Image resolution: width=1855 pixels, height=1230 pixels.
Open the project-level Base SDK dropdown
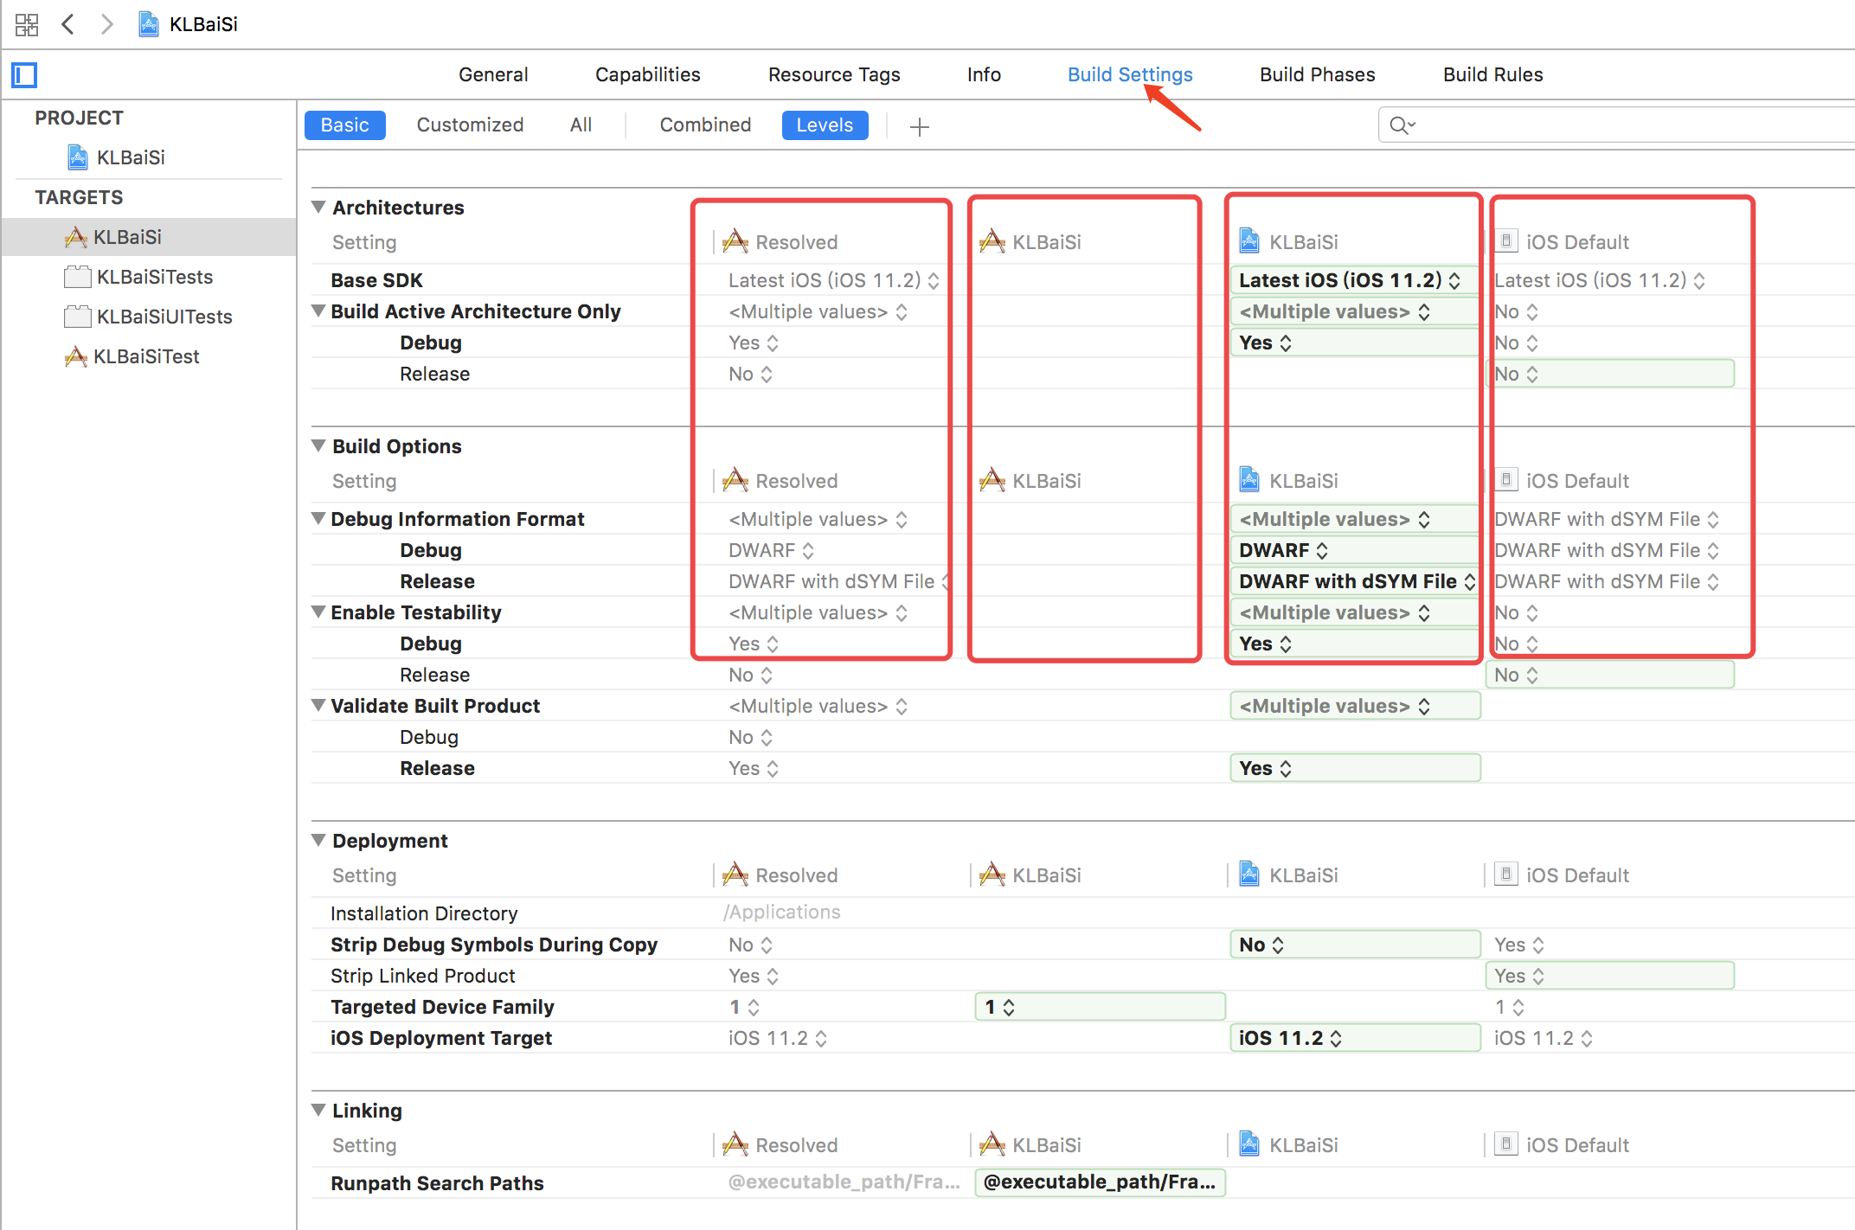[1350, 280]
